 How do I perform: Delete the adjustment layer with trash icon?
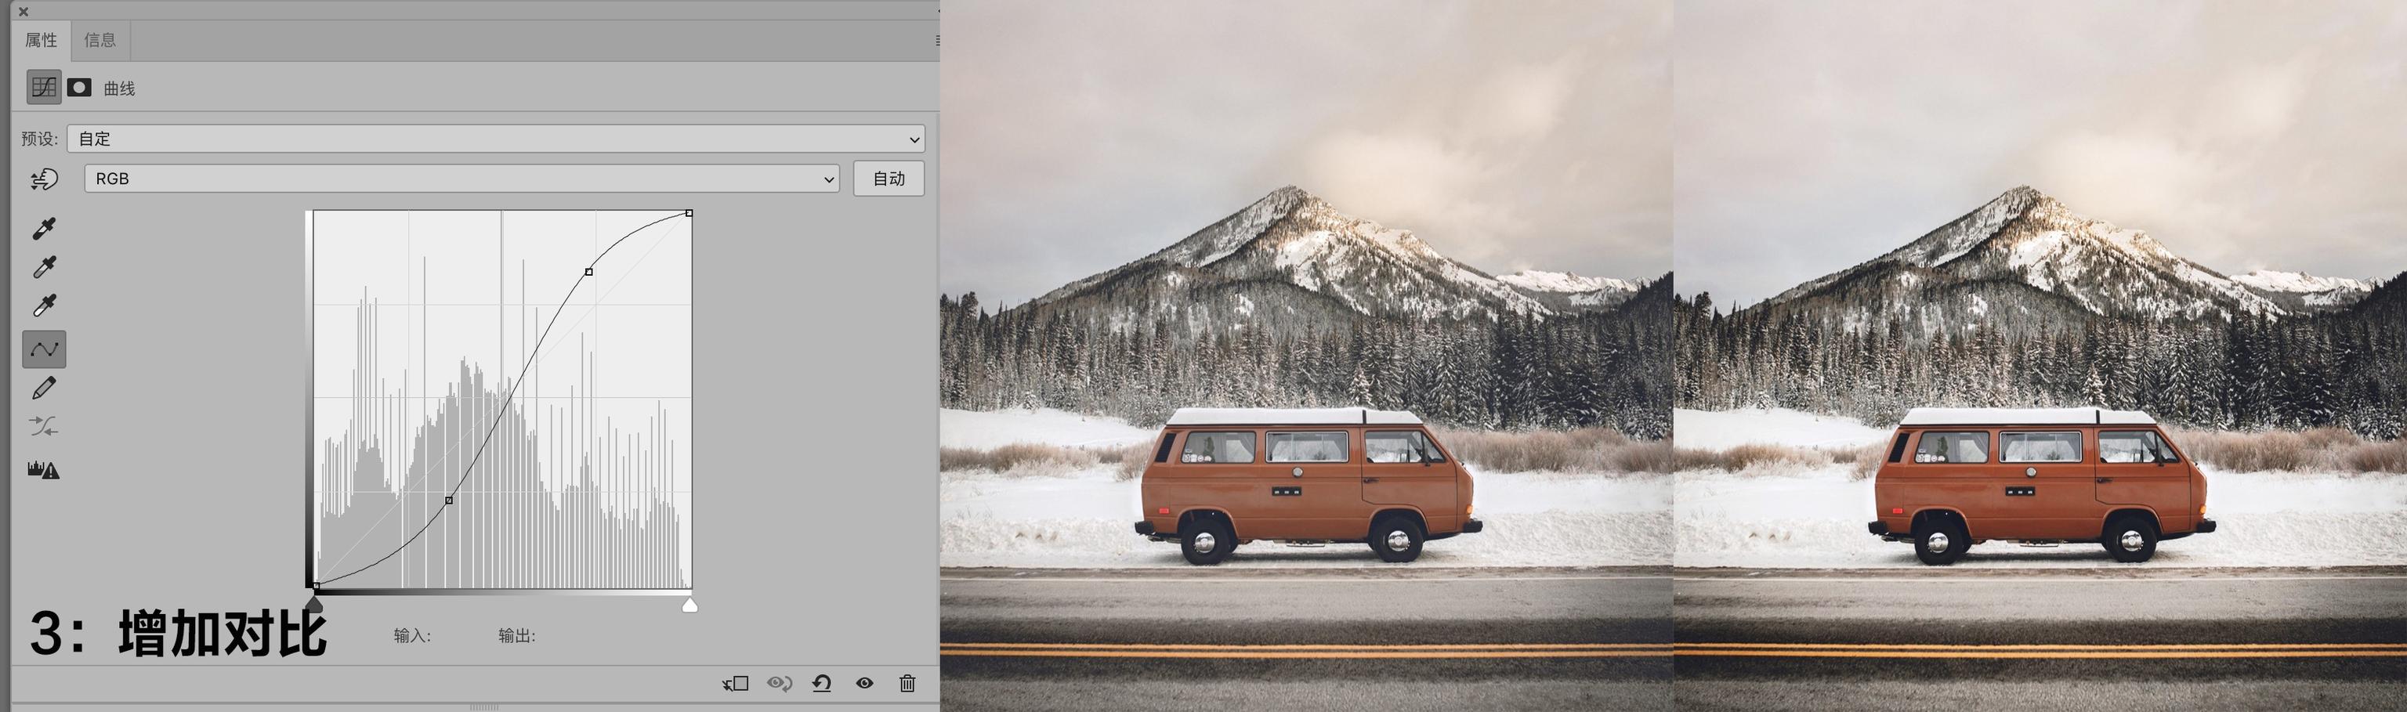907,684
